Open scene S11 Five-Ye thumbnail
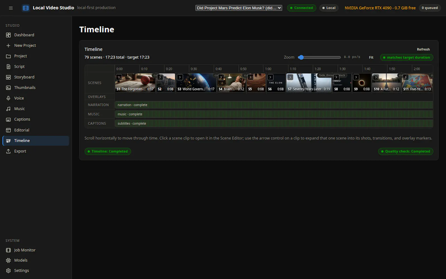This screenshot has width=446, height=279. tap(417, 83)
